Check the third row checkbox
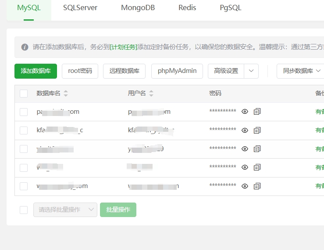 [24, 149]
